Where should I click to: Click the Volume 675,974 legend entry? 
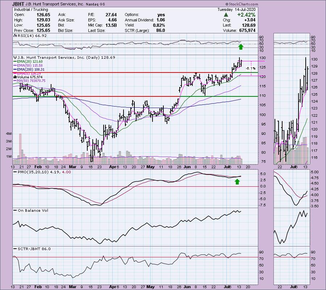click(x=28, y=77)
